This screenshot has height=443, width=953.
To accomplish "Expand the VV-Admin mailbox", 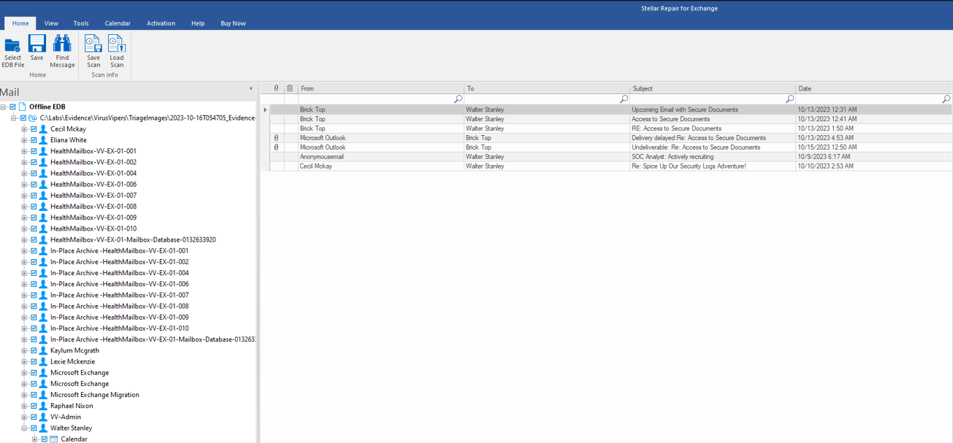I will coord(24,417).
